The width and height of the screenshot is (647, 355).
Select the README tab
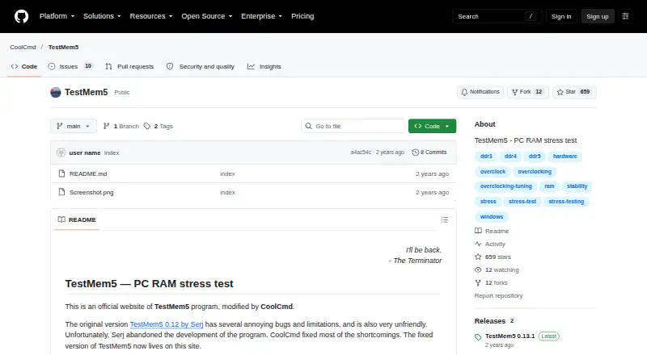77,219
